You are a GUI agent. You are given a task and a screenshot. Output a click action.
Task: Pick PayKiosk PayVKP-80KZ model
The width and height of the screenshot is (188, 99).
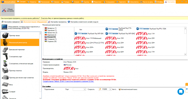[x=120, y=33]
